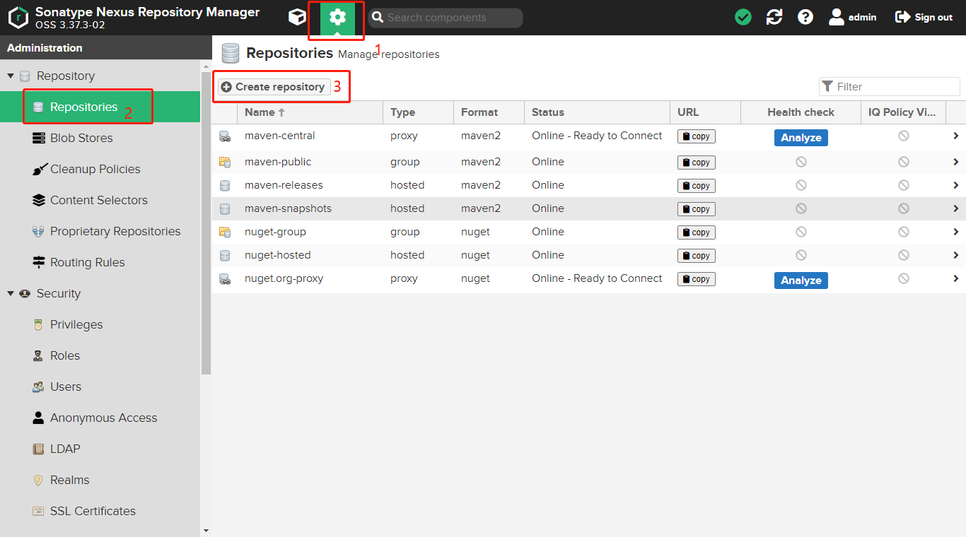
Task: Click the nuget-group folder icon
Action: pyautogui.click(x=225, y=232)
